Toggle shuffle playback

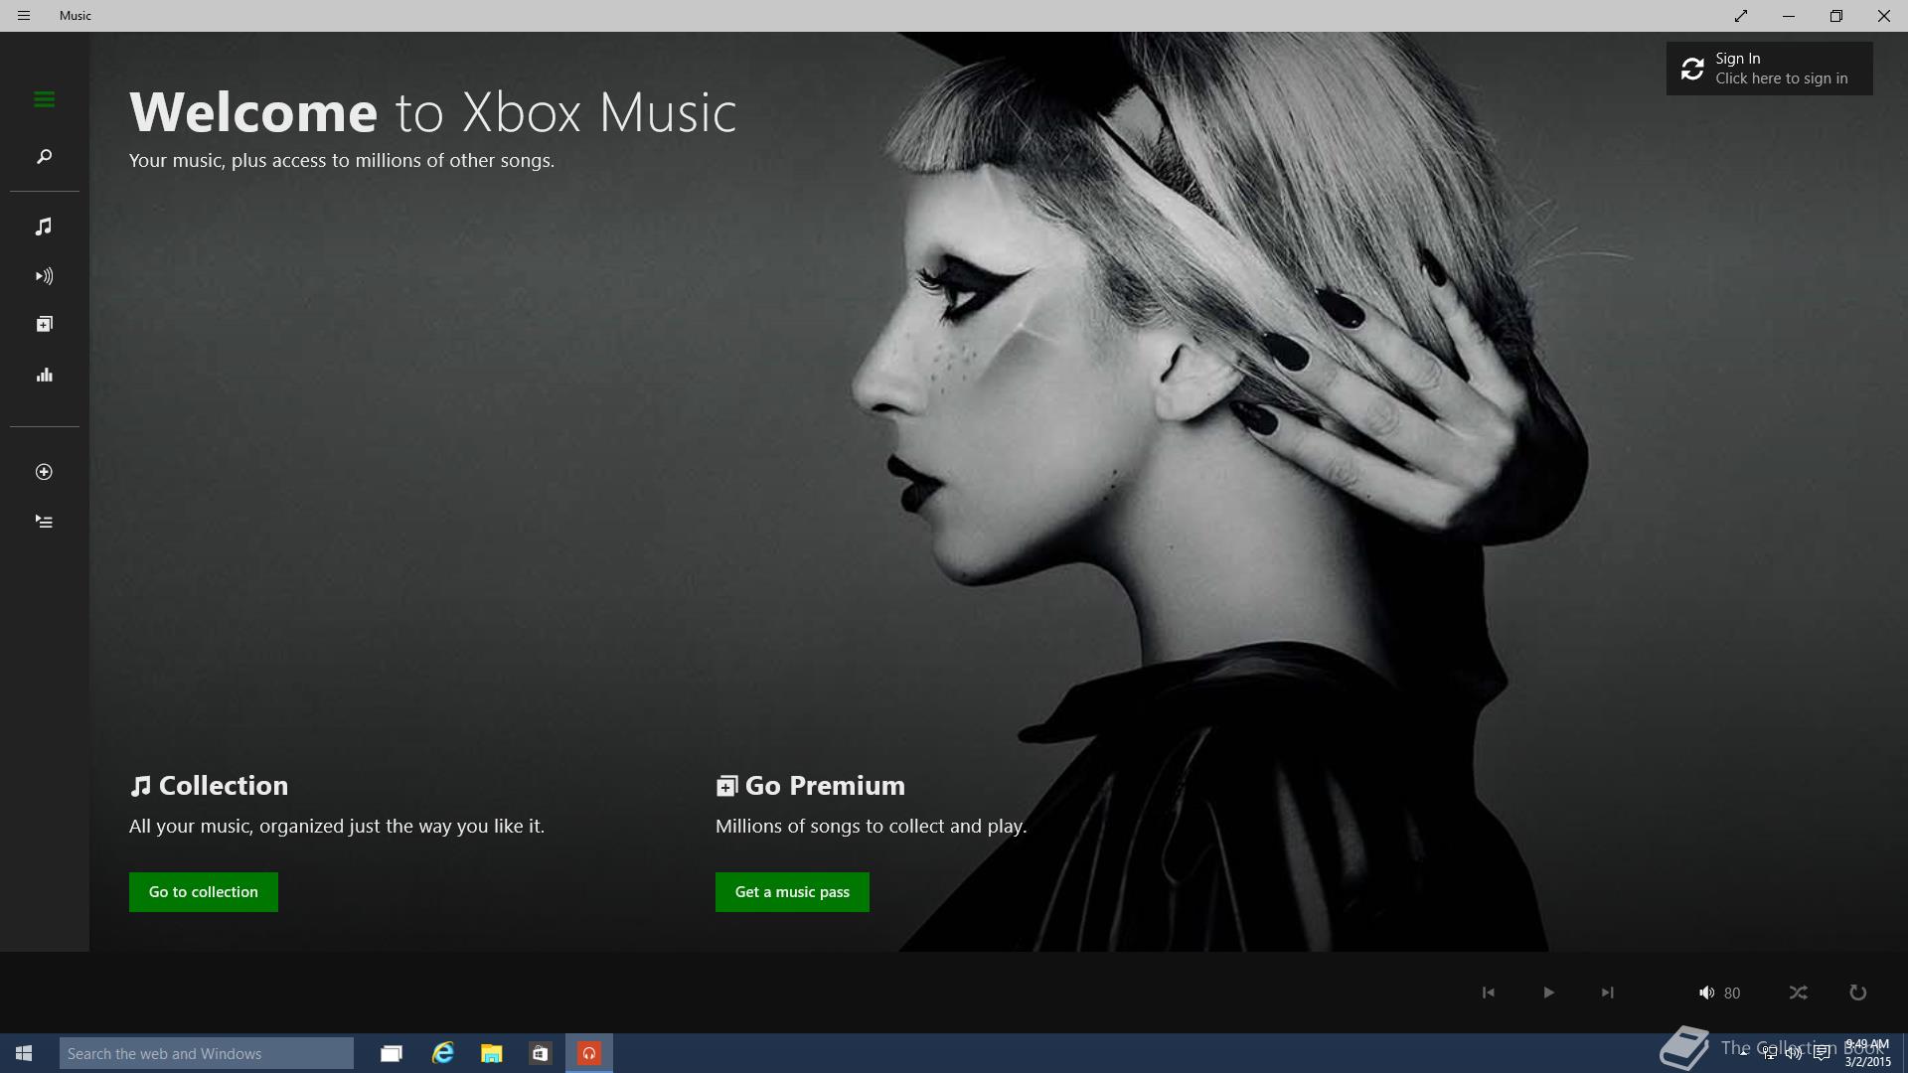1799,993
